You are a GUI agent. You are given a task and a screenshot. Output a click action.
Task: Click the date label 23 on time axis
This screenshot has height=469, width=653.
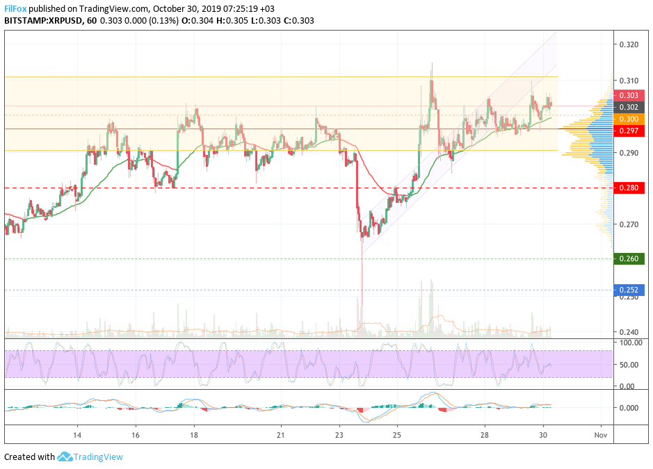(339, 435)
